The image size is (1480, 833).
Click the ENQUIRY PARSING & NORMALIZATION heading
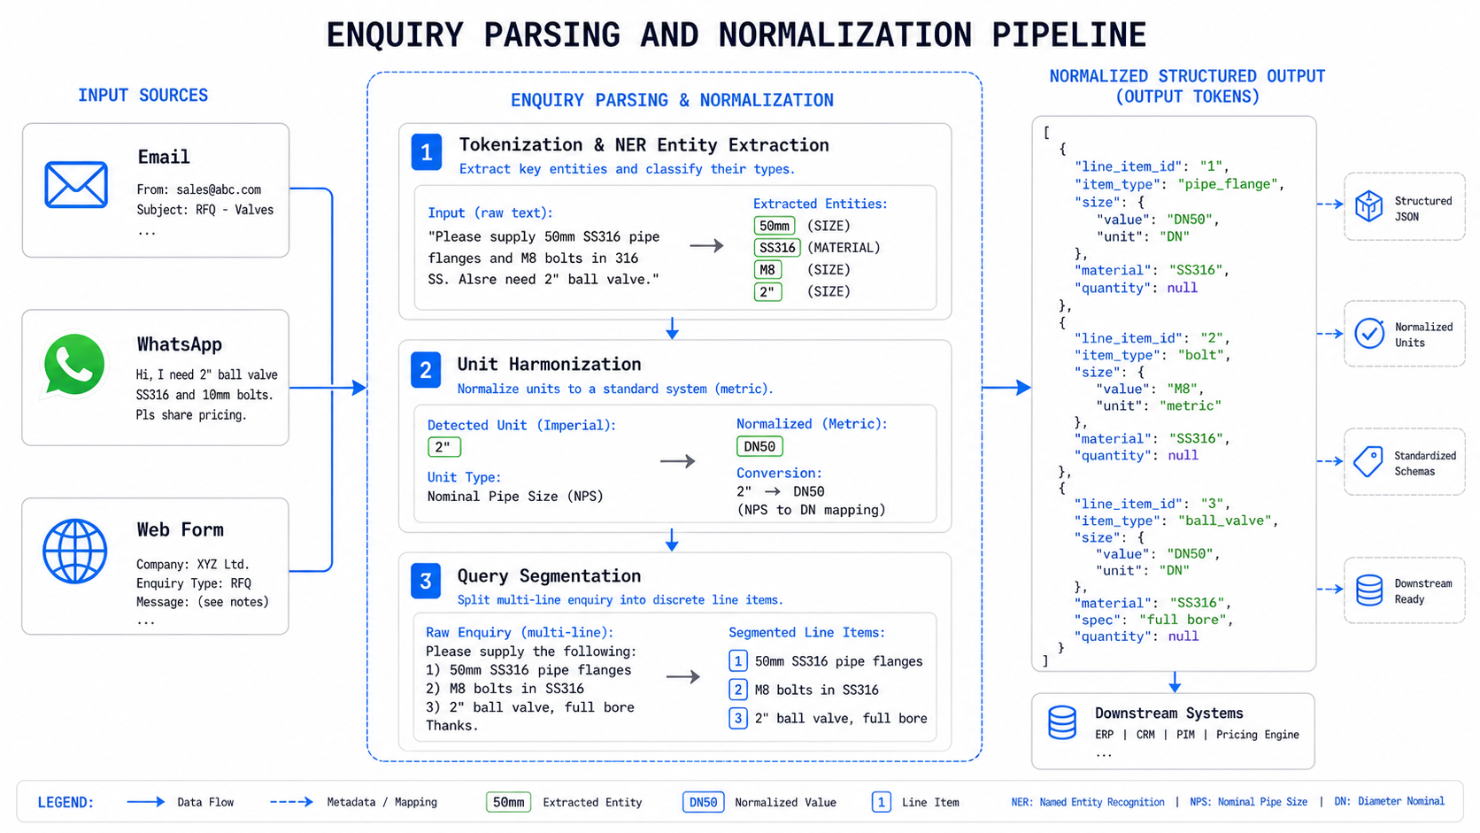pyautogui.click(x=672, y=100)
